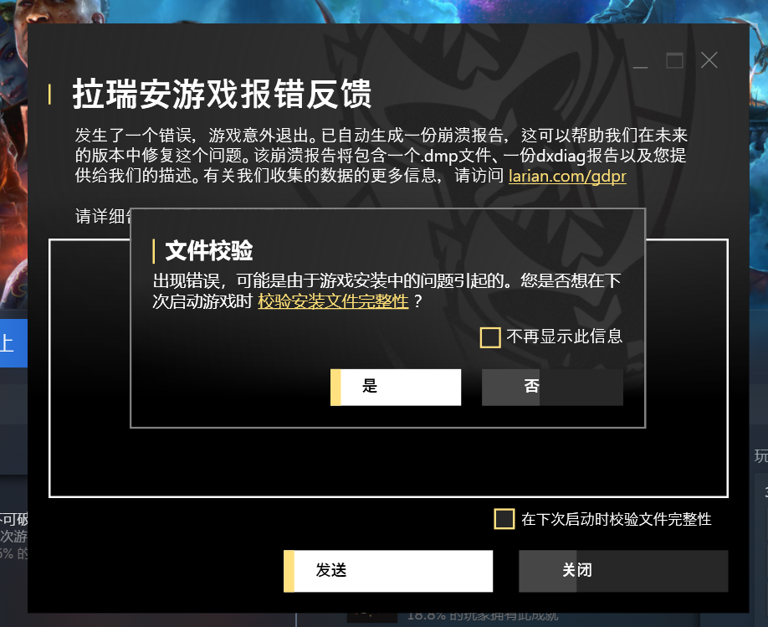Click the 不再显示此信息 label text
This screenshot has width=768, height=627.
pos(564,337)
